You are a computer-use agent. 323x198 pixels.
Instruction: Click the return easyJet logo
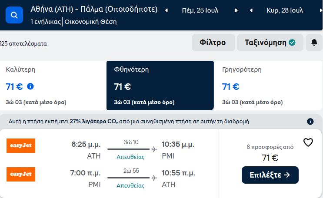[21, 174]
